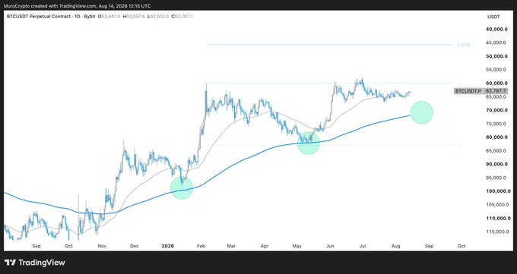Image resolution: width=517 pixels, height=274 pixels.
Task: Click the 40,000.0 price axis label
Action: click(x=496, y=29)
